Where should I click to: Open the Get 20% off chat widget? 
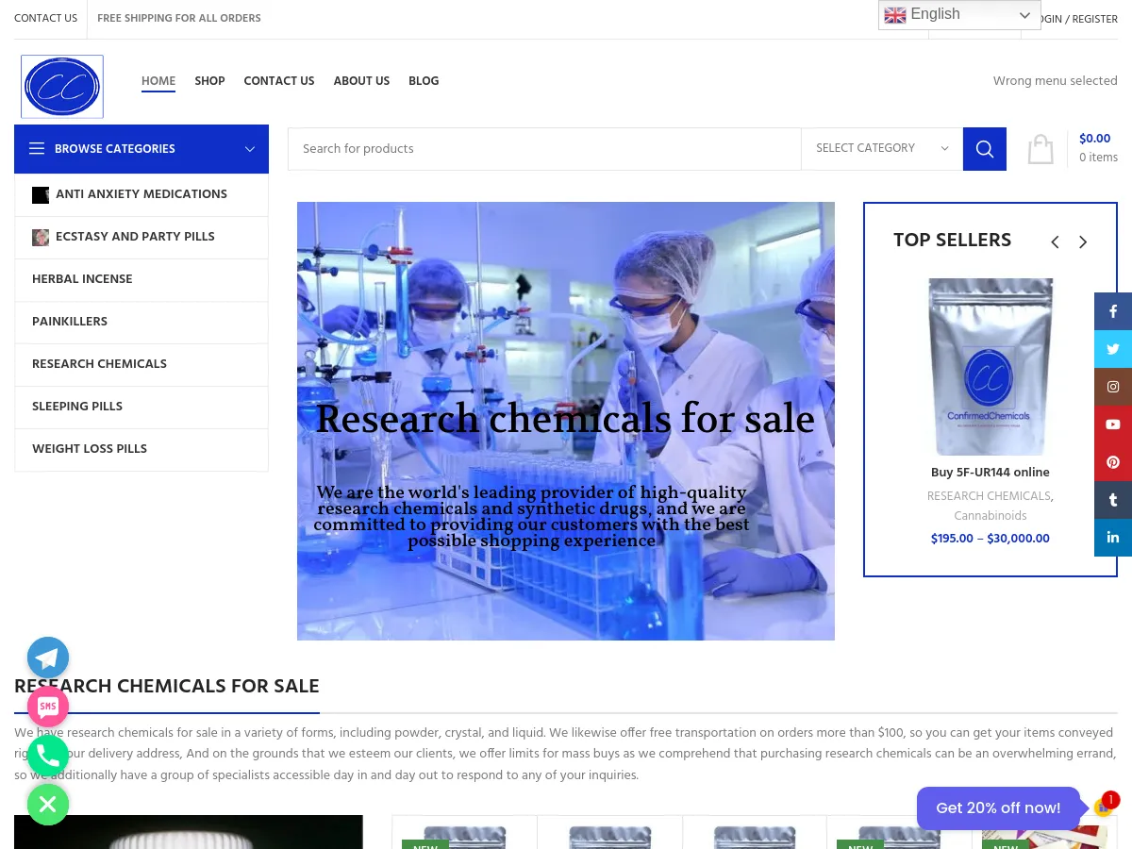pos(998,807)
